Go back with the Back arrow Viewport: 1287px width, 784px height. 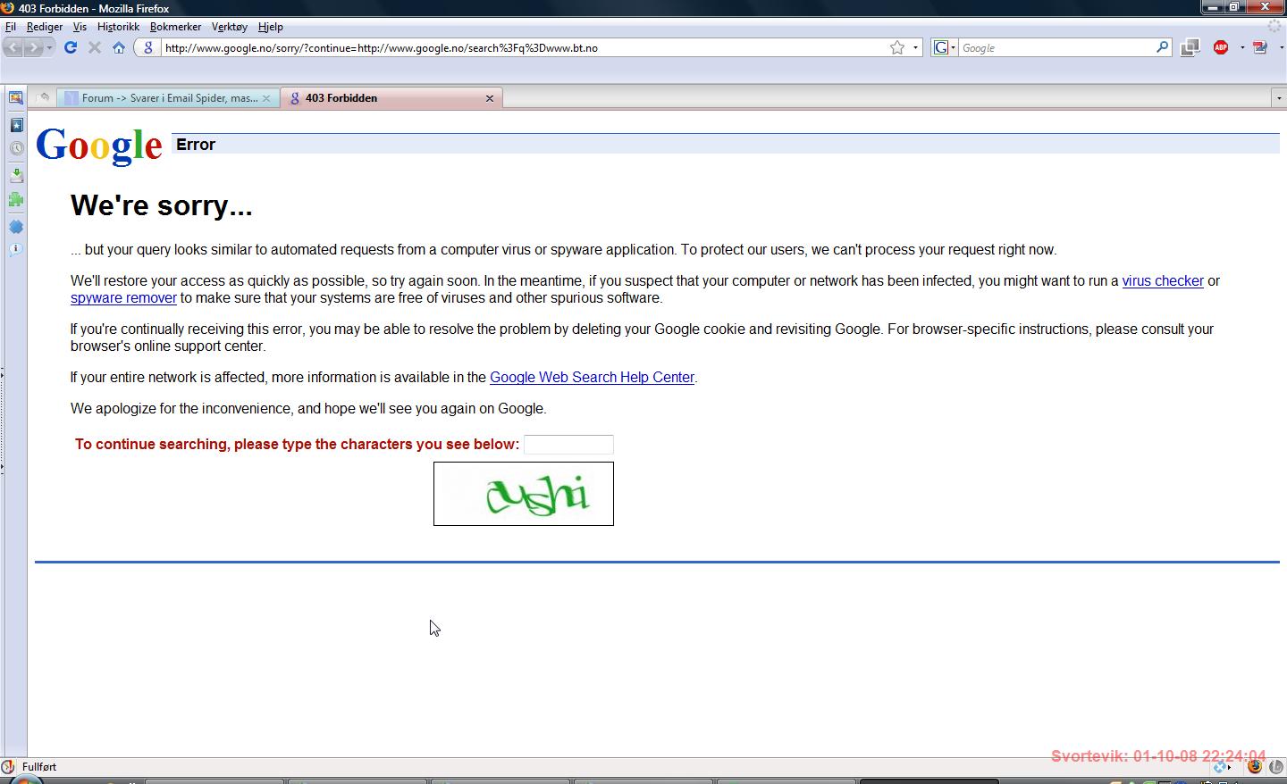(x=13, y=47)
